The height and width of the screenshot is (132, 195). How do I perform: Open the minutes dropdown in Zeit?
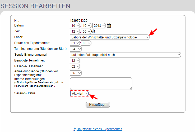click(86, 32)
